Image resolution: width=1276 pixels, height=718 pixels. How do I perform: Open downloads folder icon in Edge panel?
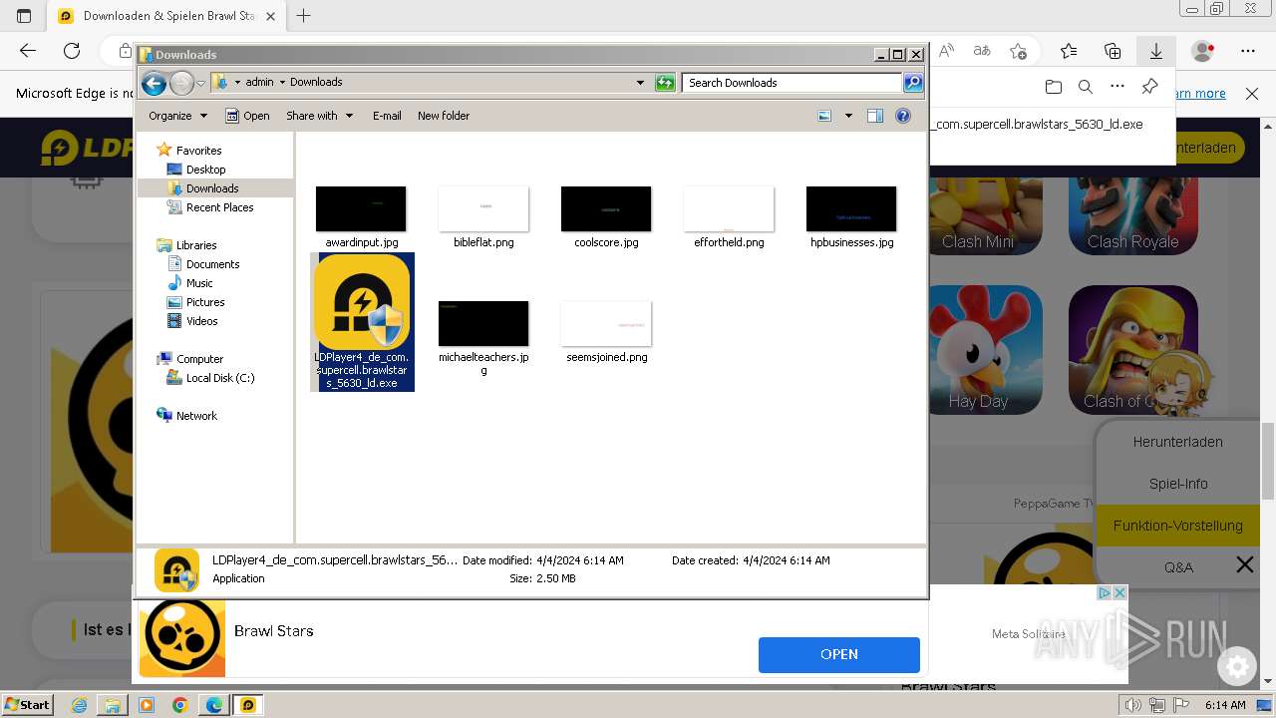click(1054, 88)
